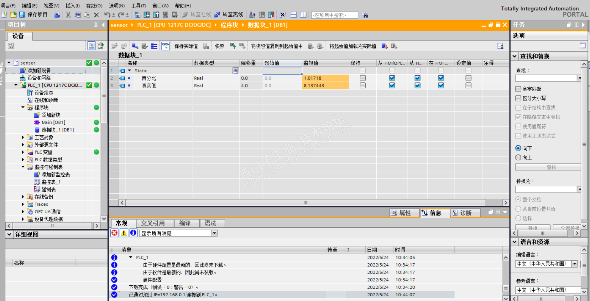Open the 选项(N) menu
590x301 pixels.
click(x=117, y=6)
